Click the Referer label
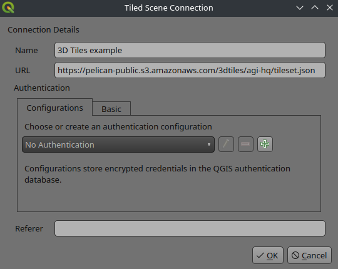This screenshot has height=269, width=338. tap(29, 228)
